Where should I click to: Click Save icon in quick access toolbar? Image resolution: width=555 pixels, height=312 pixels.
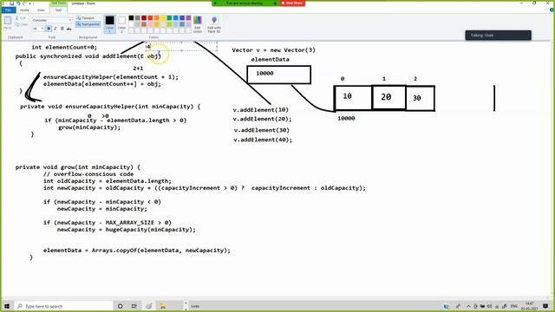click(x=11, y=3)
